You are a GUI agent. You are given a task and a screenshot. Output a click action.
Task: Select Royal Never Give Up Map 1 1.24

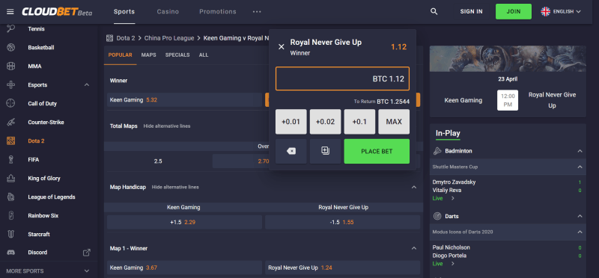[x=342, y=268]
